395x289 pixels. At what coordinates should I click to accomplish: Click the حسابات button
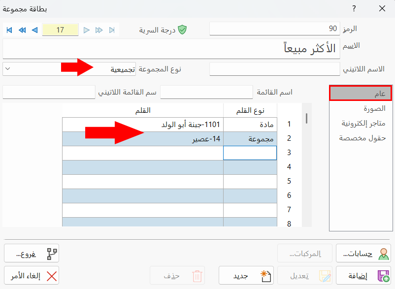click(x=362, y=252)
